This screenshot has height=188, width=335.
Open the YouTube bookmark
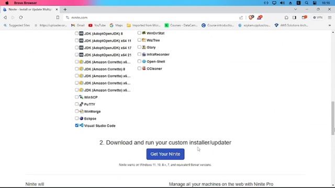[97, 25]
